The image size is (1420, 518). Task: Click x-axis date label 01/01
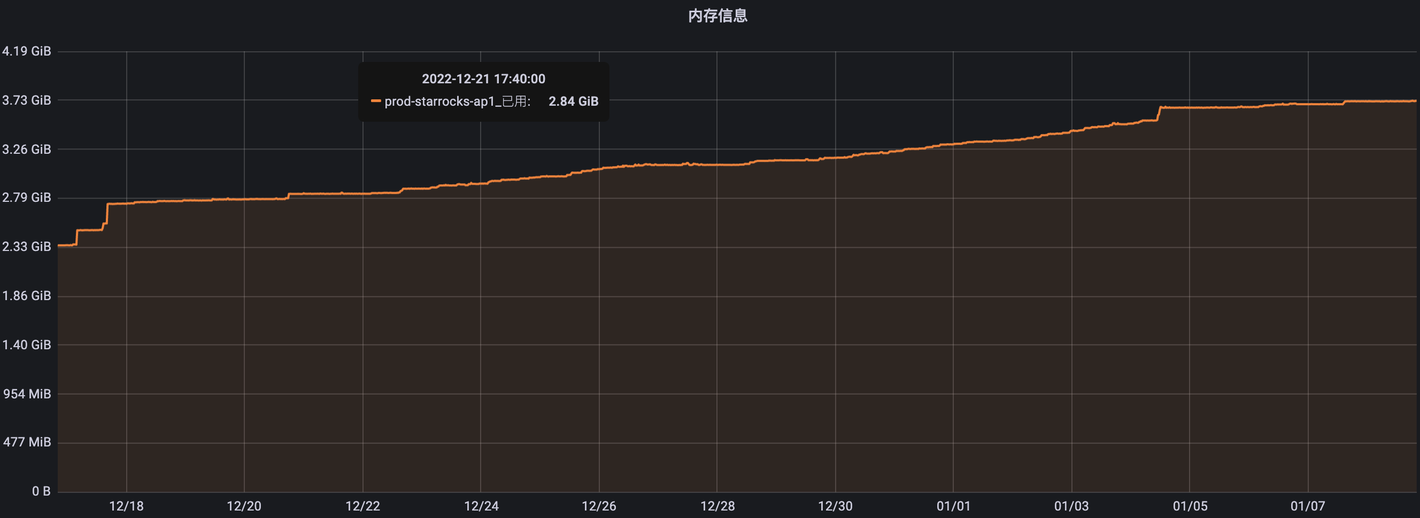click(x=953, y=506)
